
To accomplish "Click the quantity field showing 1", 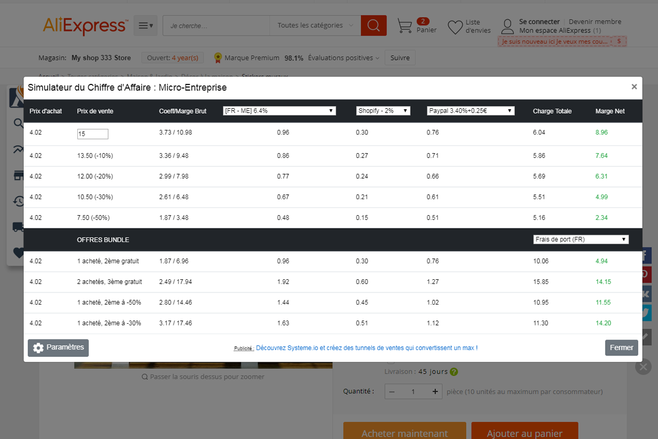I will pos(413,392).
